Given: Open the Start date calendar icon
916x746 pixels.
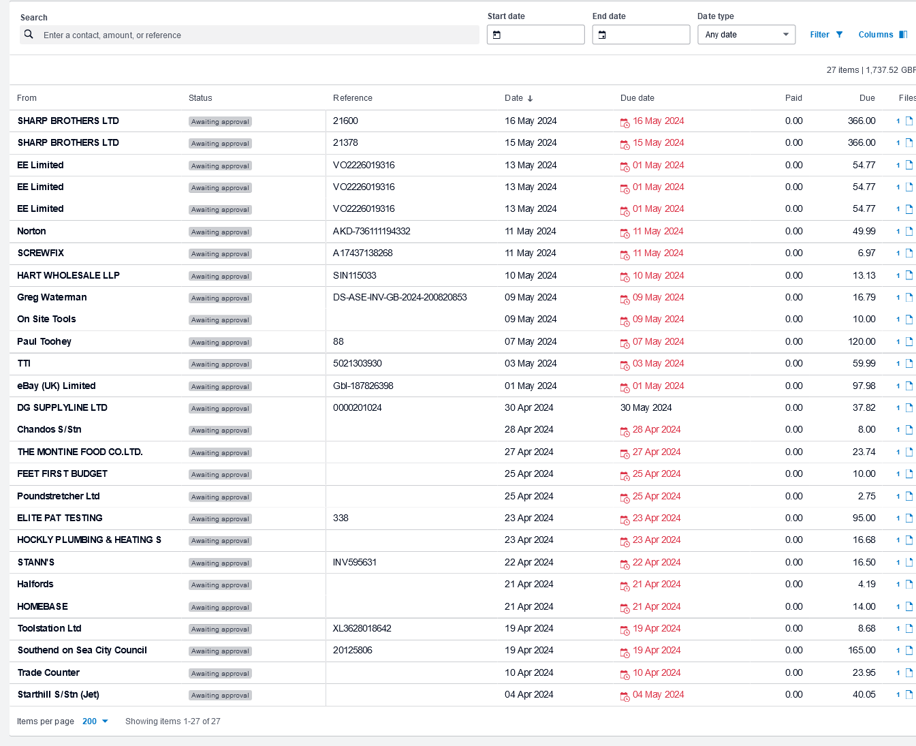Looking at the screenshot, I should (496, 35).
